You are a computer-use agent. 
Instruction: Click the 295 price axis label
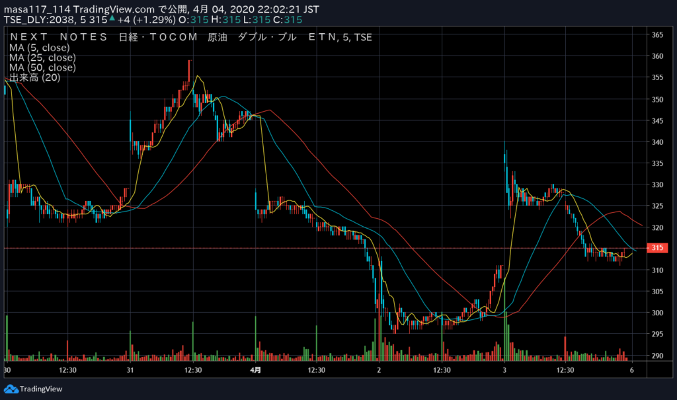[x=657, y=334]
